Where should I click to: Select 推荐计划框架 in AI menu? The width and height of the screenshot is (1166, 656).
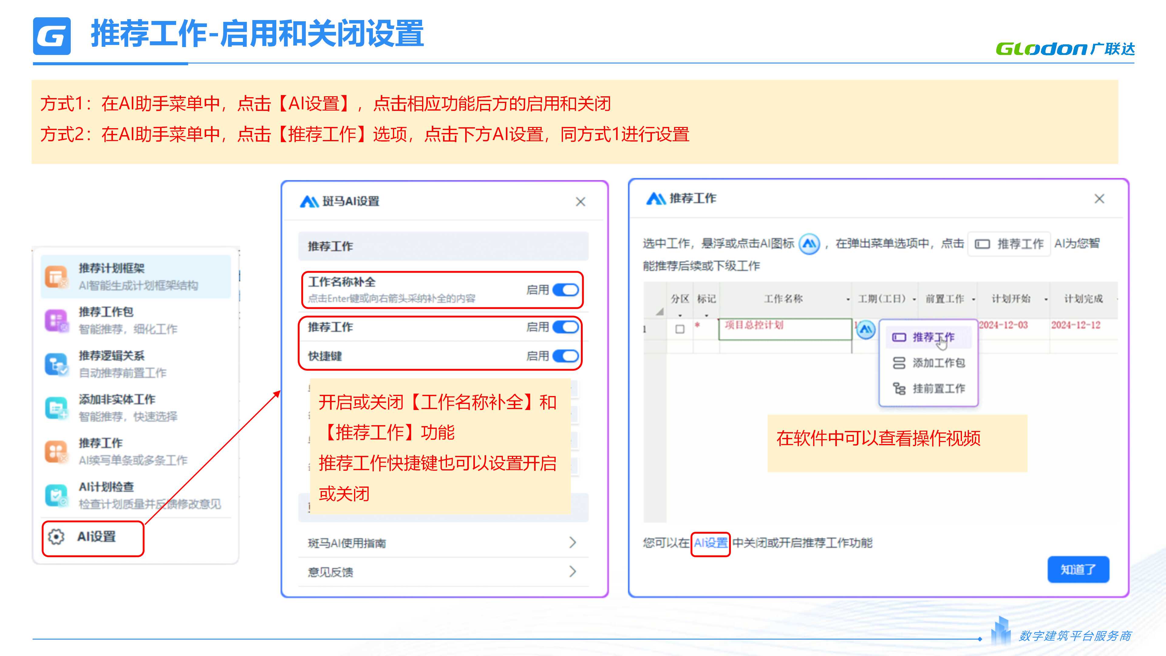(x=136, y=276)
